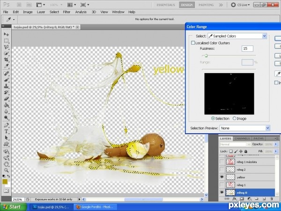Select the Polygonal Lasso tool
The width and height of the screenshot is (281, 211).
tap(6, 47)
